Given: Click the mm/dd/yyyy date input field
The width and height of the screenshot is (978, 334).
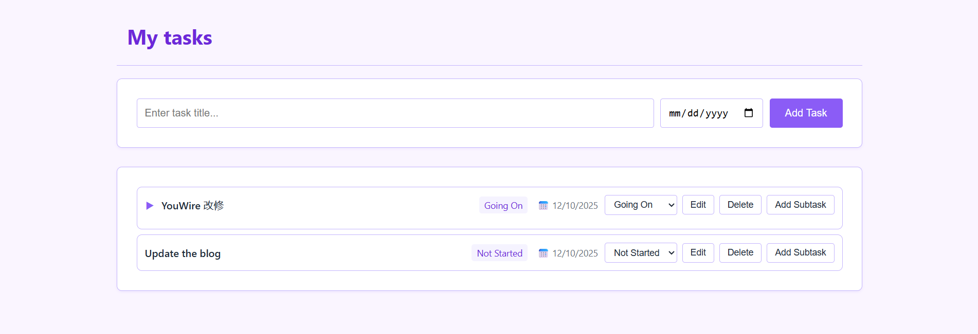Looking at the screenshot, I should [698, 113].
